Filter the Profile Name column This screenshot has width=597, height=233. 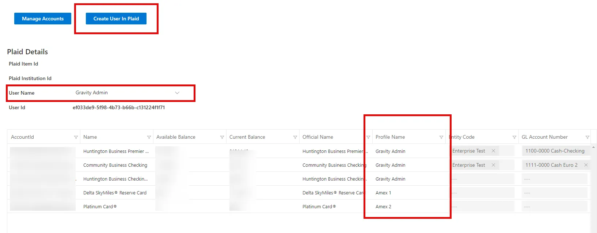click(x=441, y=137)
